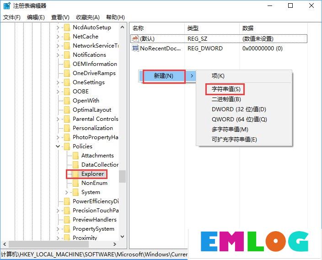Expand the Notifications tree node
The width and height of the screenshot is (322, 260).
[58, 55]
